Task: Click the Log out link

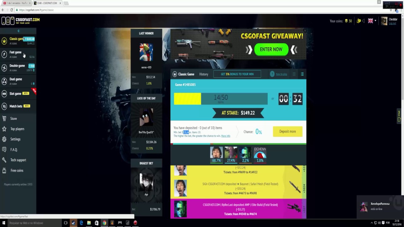Action: (x=392, y=23)
